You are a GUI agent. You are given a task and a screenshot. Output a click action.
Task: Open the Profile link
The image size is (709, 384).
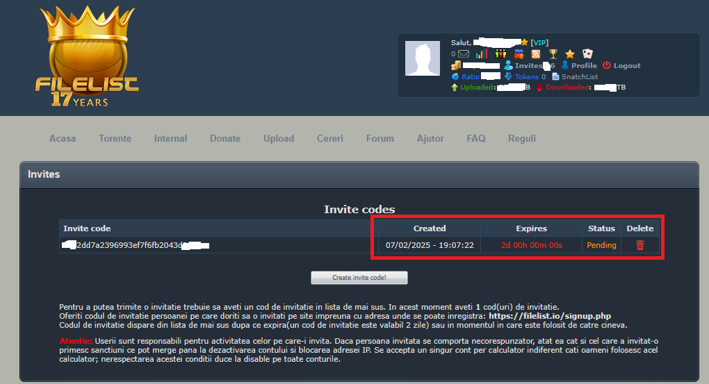584,65
